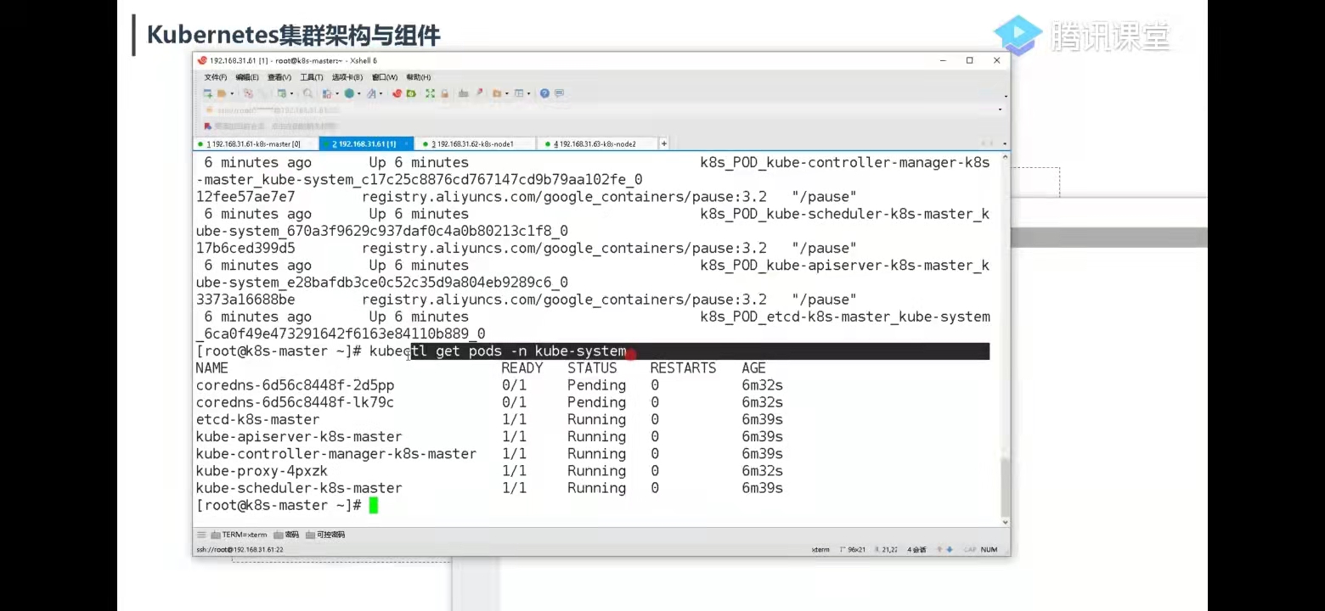Maximize the Xshell window
The image size is (1325, 611).
pos(969,60)
